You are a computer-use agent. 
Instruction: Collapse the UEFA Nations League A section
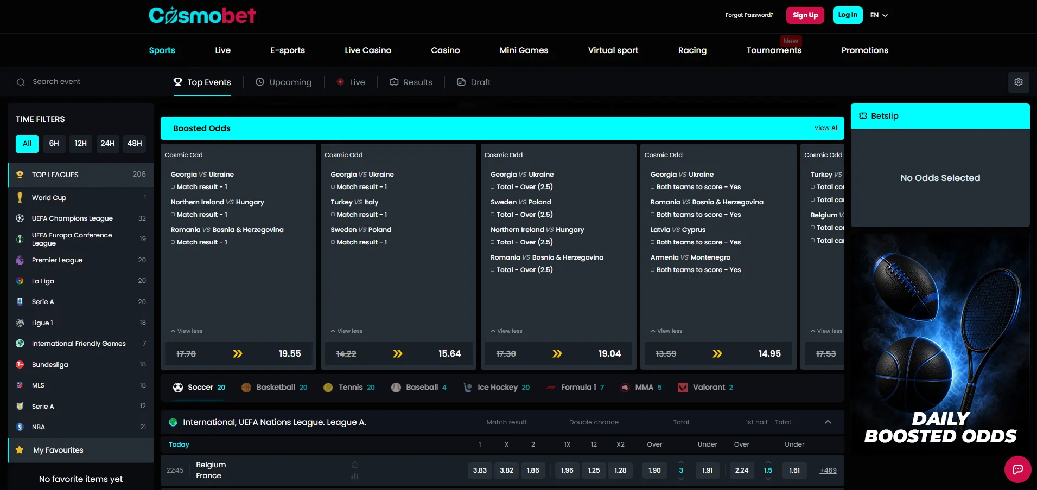click(828, 422)
